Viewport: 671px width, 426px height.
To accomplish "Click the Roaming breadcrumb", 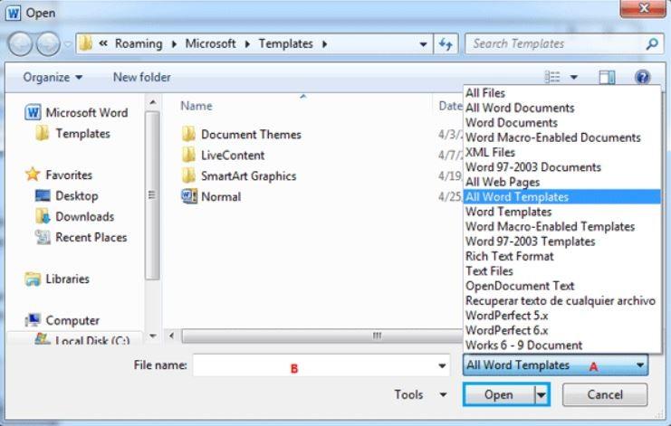I will pyautogui.click(x=139, y=44).
